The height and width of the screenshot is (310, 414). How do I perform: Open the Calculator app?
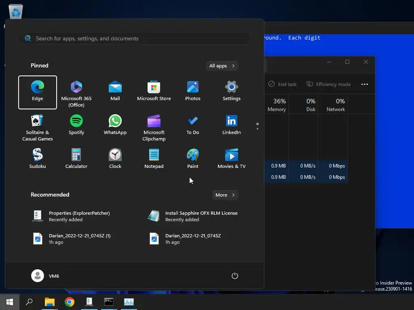[76, 159]
